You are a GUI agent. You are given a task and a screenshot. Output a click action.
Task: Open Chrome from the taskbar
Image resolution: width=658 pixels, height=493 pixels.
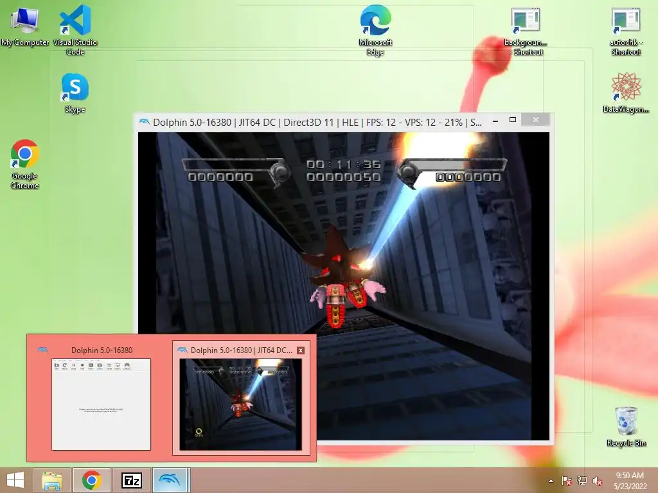91,480
